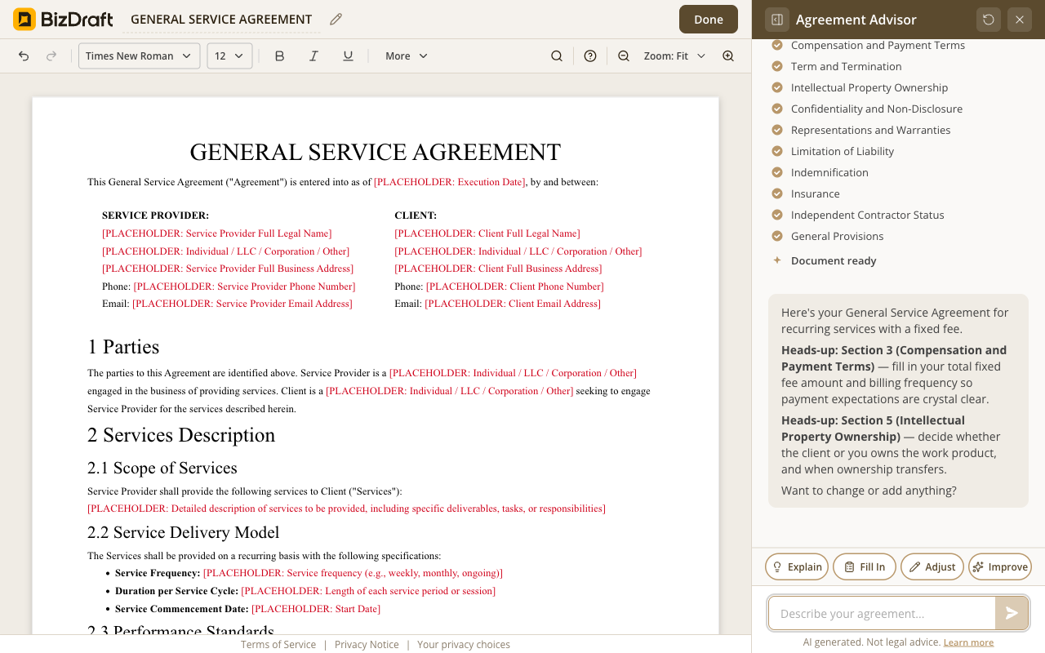Click the Service Provider Phone Number placeholder
This screenshot has width=1045, height=653.
coord(244,287)
